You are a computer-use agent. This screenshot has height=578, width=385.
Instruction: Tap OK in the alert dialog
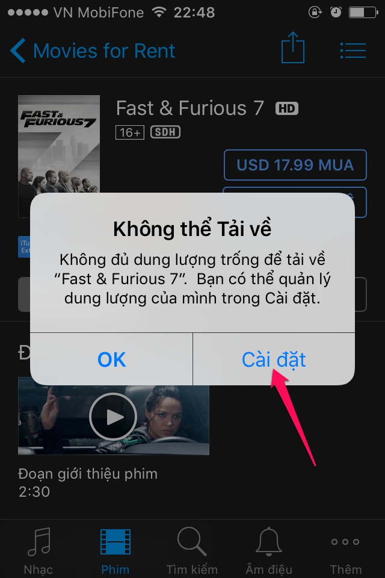point(111,359)
